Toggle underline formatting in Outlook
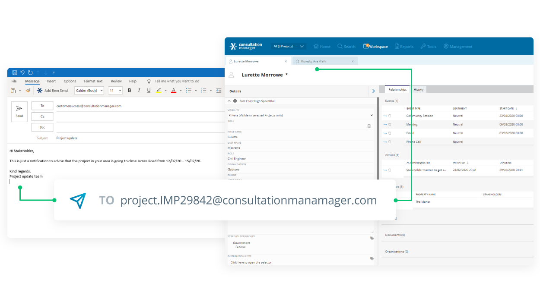 coord(149,91)
